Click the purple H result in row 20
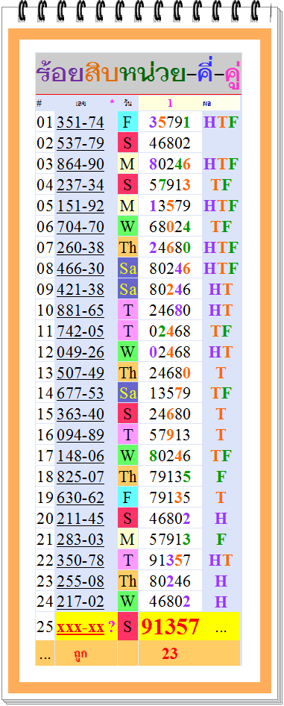Viewport: 284px width, 706px height. (221, 518)
